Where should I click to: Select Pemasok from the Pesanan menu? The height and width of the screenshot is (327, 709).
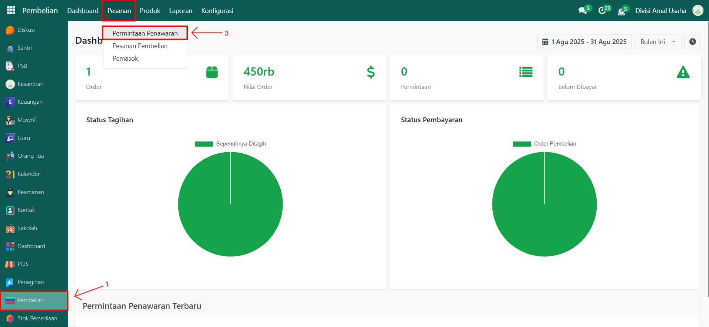(x=125, y=59)
